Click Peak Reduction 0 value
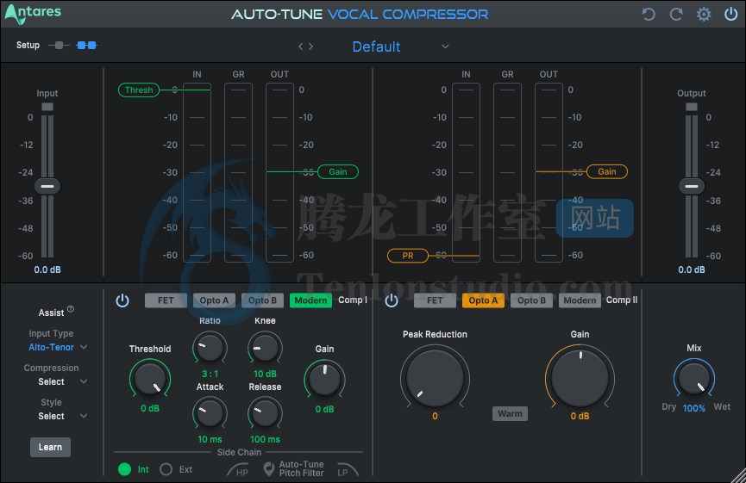 coord(435,416)
